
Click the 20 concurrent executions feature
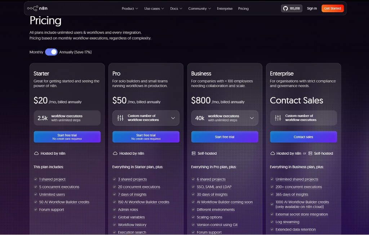tap(139, 187)
